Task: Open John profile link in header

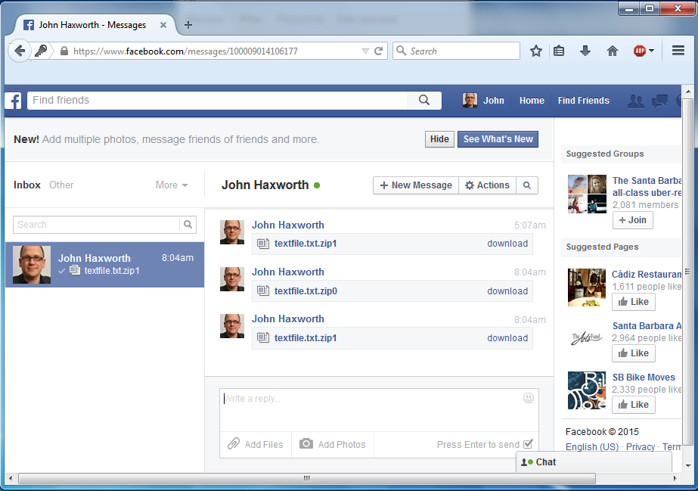Action: click(494, 101)
